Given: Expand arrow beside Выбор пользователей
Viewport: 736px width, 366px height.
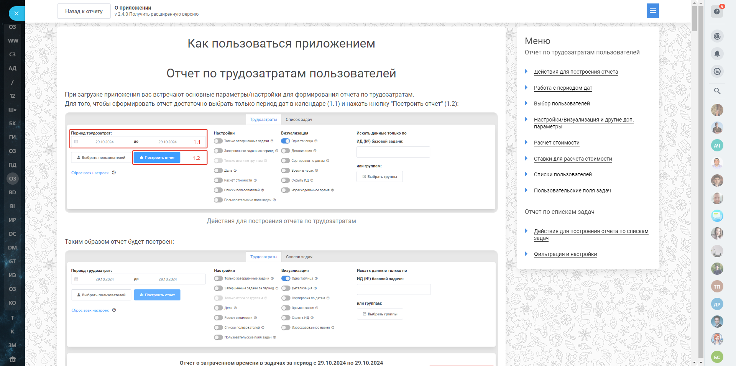Looking at the screenshot, I should tap(526, 103).
